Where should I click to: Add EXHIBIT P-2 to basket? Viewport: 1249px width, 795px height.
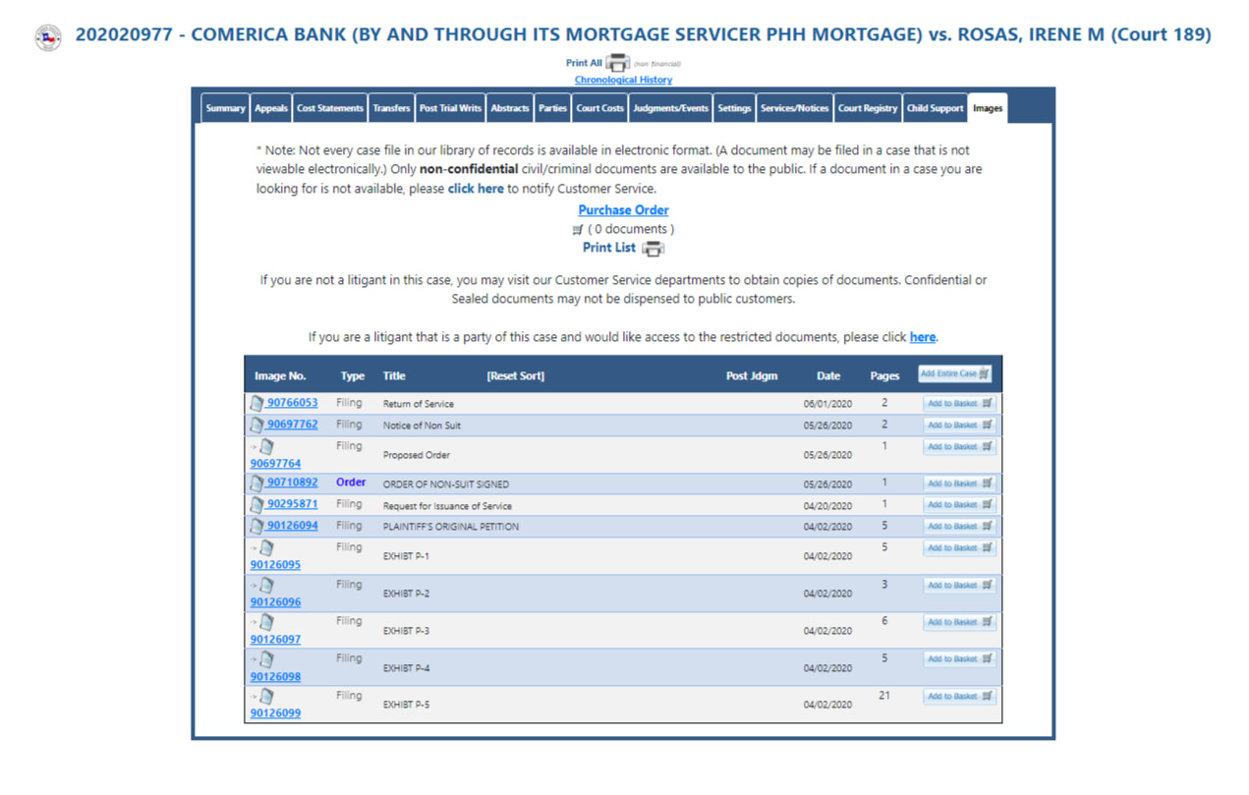click(959, 585)
